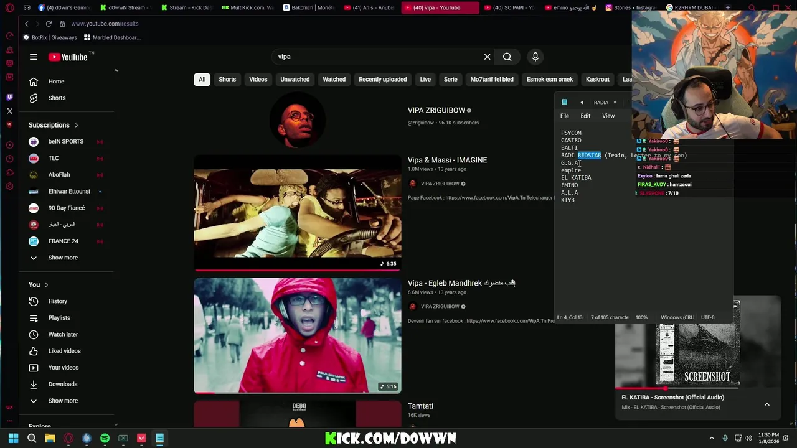Open Twitch icon in Opera sidebar
This screenshot has width=797, height=448.
pyautogui.click(x=9, y=97)
